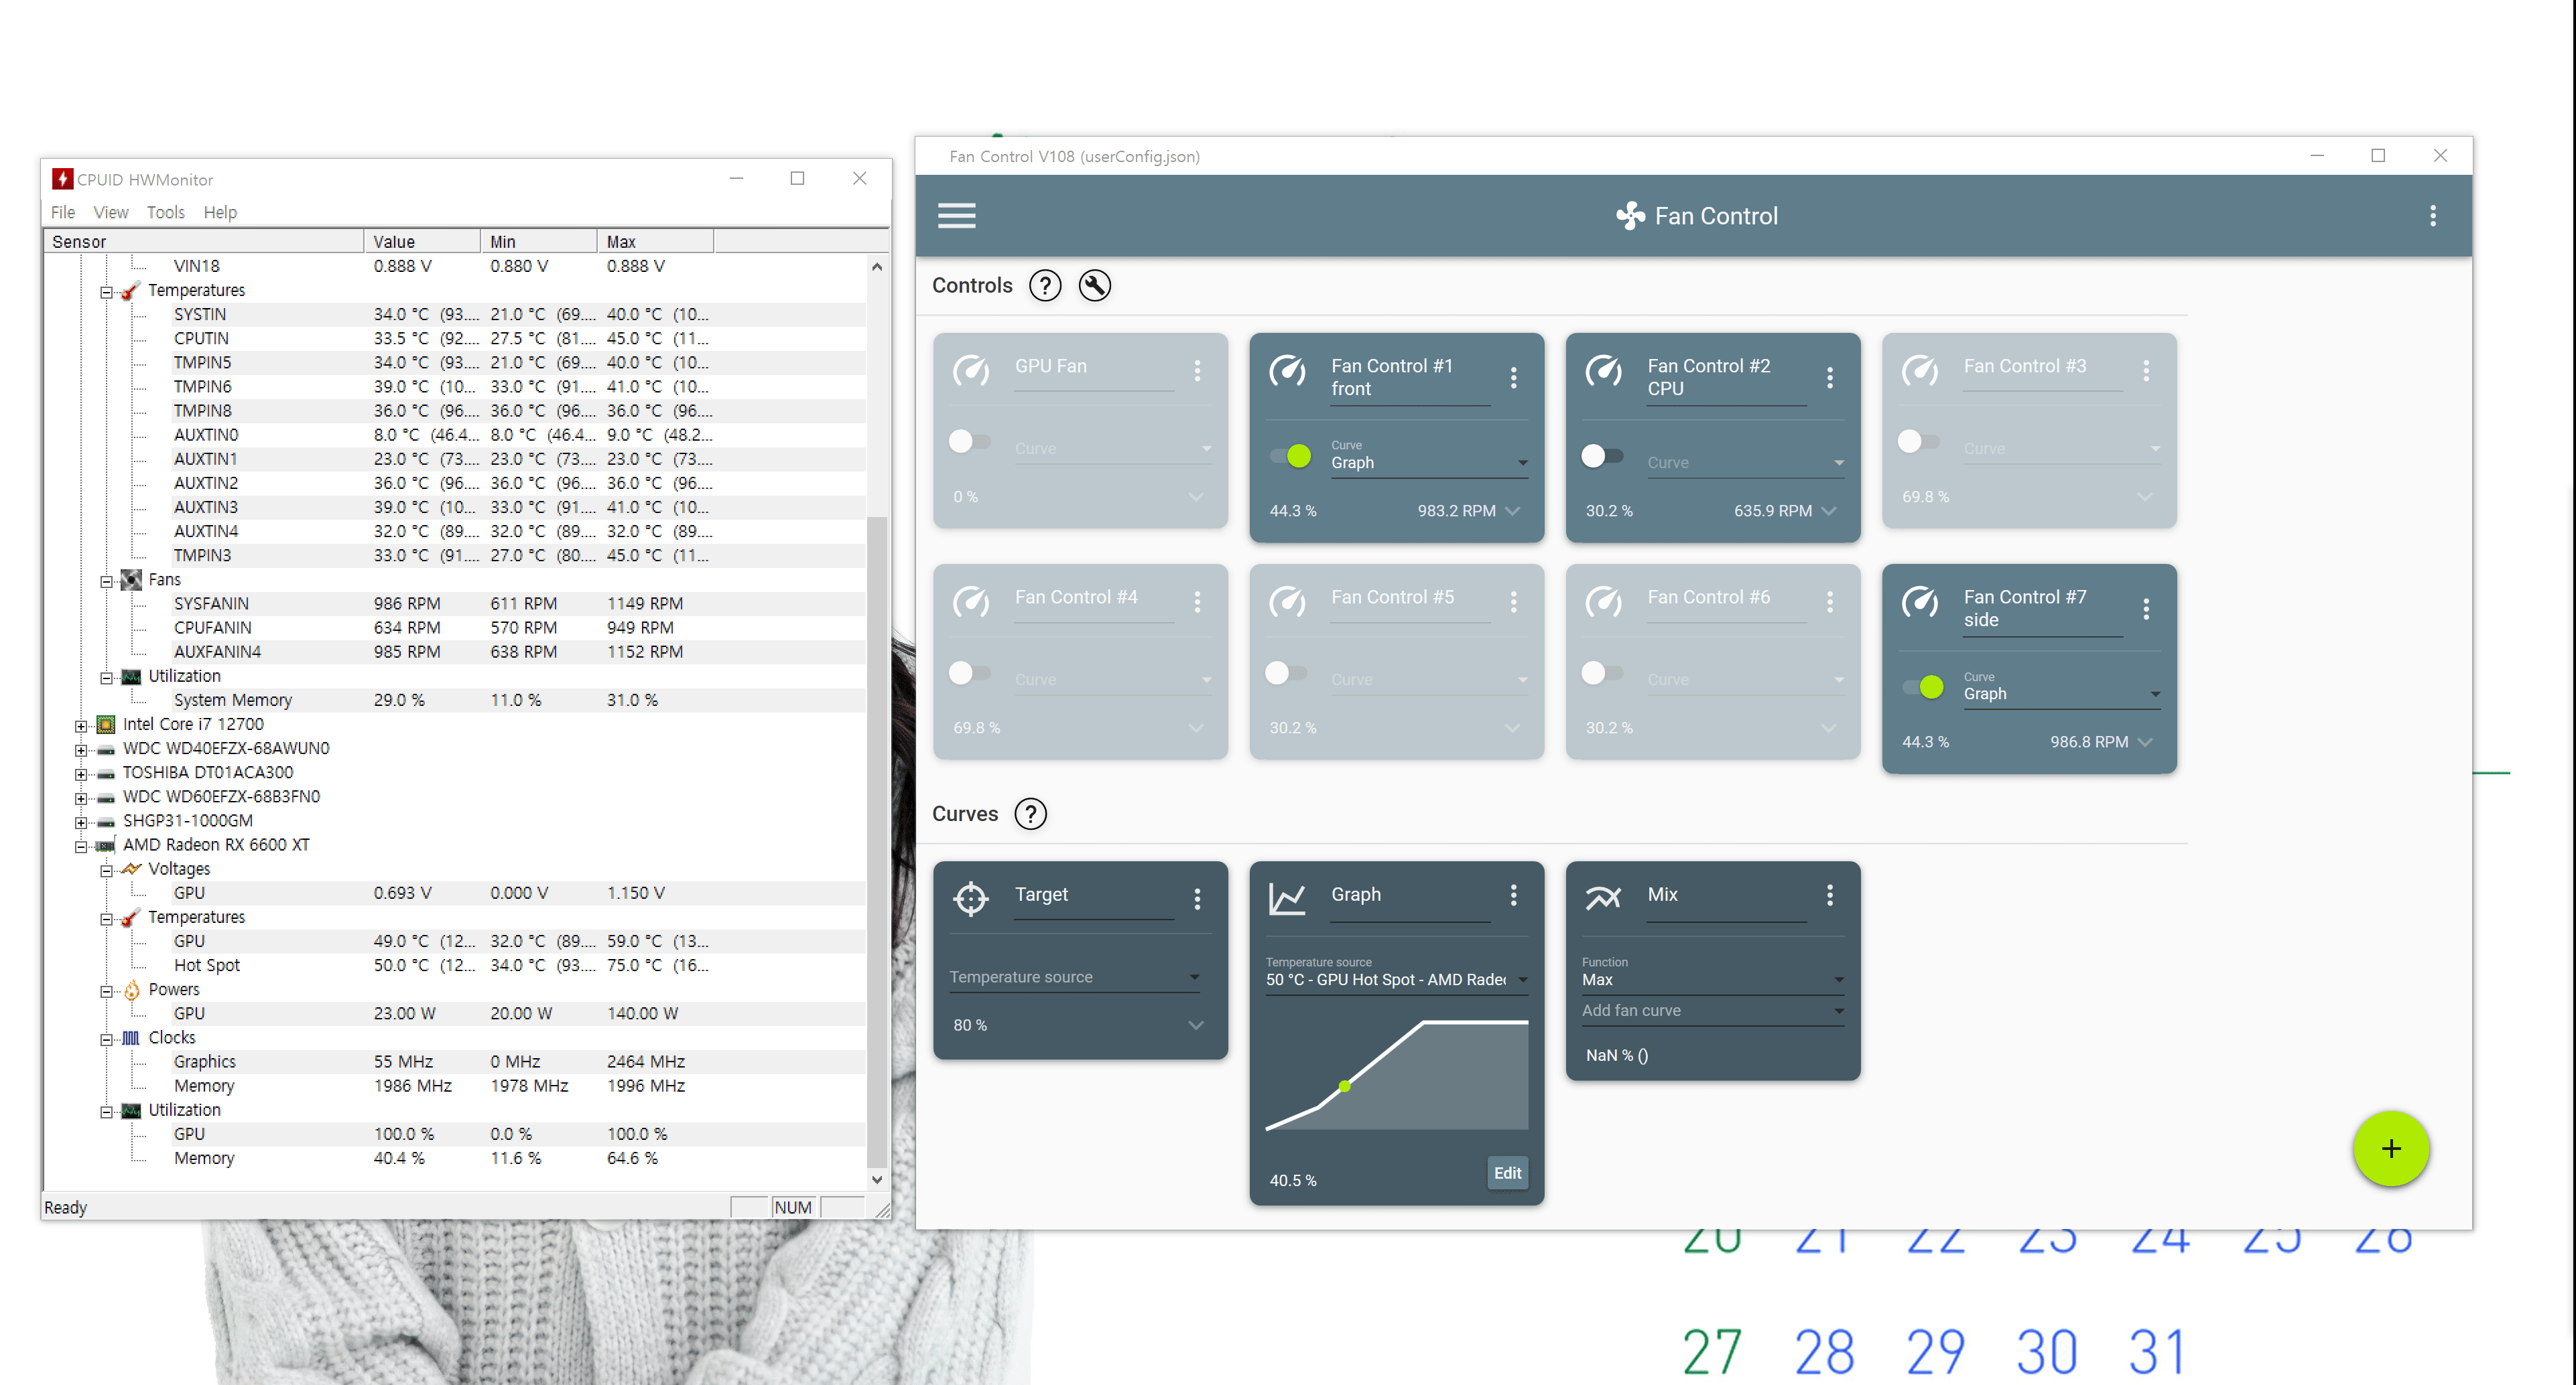
Task: Select the Add fan curve field
Action: pyautogui.click(x=1711, y=1010)
